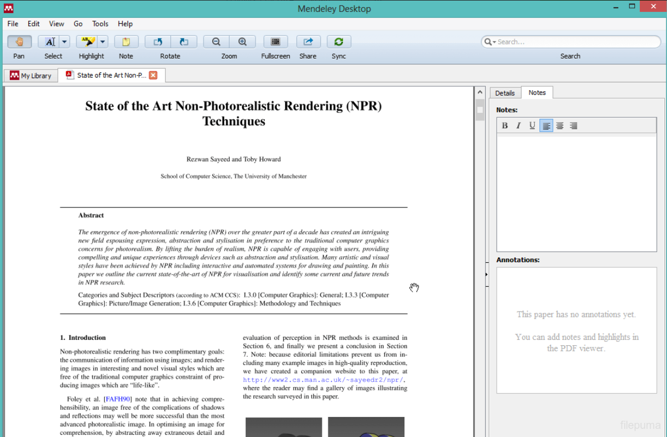This screenshot has height=437, width=667.
Task: Rotate the page clockwise
Action: [x=183, y=42]
